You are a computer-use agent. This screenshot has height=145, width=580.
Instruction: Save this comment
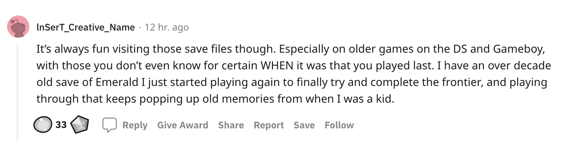coord(304,125)
